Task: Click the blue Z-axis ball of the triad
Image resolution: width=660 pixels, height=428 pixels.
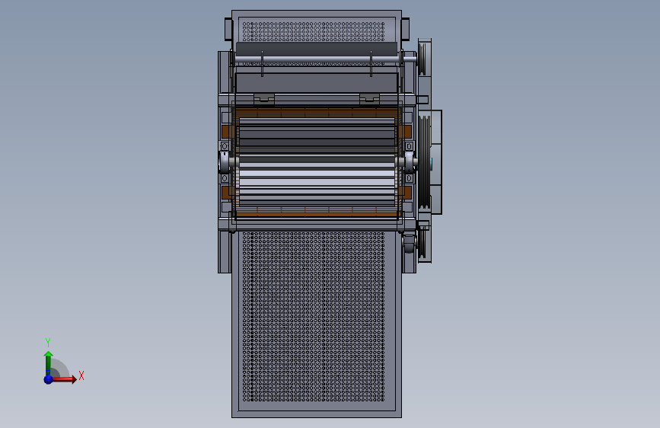Action: click(49, 379)
